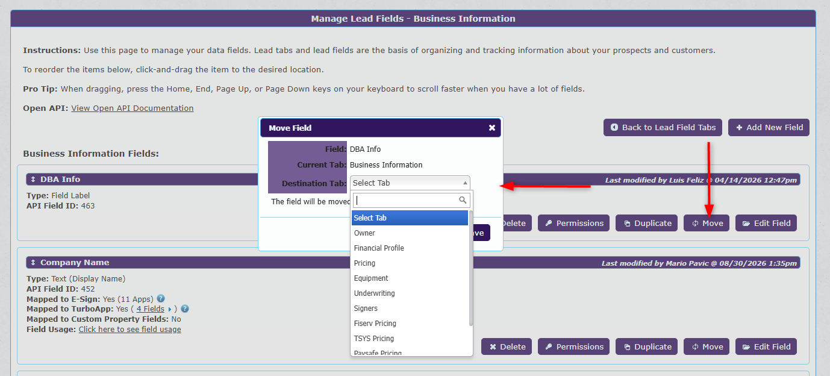Click help icon next to E-Sign mapping
This screenshot has width=830, height=376.
click(x=161, y=298)
